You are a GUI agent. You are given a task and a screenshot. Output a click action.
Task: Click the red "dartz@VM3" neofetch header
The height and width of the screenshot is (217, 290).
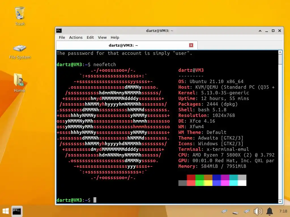coord(191,70)
